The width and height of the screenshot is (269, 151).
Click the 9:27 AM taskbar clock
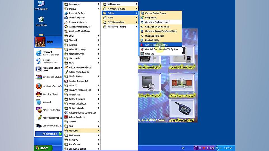[228, 148]
